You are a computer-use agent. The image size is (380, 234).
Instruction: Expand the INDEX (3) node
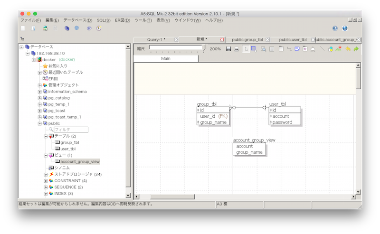46,194
